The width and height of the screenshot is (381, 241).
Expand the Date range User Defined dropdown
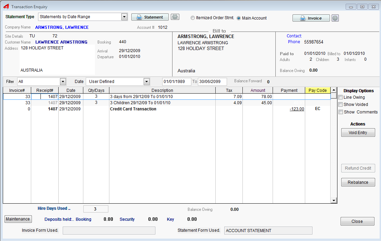[x=146, y=82]
